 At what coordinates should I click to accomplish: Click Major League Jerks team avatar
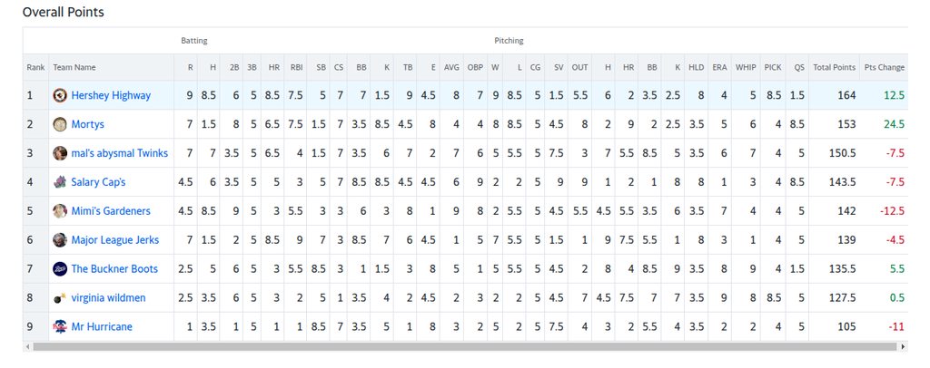pyautogui.click(x=60, y=239)
